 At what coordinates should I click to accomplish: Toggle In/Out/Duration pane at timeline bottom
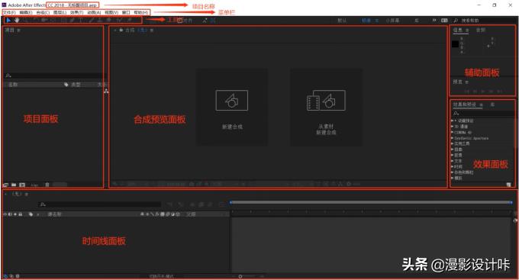[18, 276]
